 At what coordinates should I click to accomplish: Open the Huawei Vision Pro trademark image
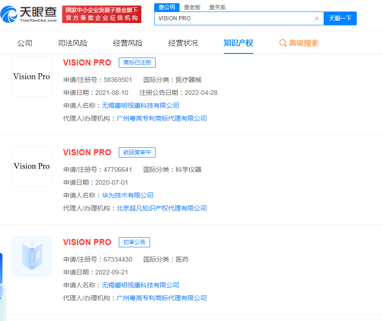click(x=32, y=166)
